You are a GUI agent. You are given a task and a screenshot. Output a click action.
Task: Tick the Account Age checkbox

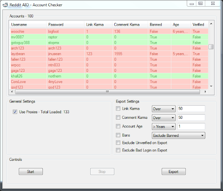[118, 126]
